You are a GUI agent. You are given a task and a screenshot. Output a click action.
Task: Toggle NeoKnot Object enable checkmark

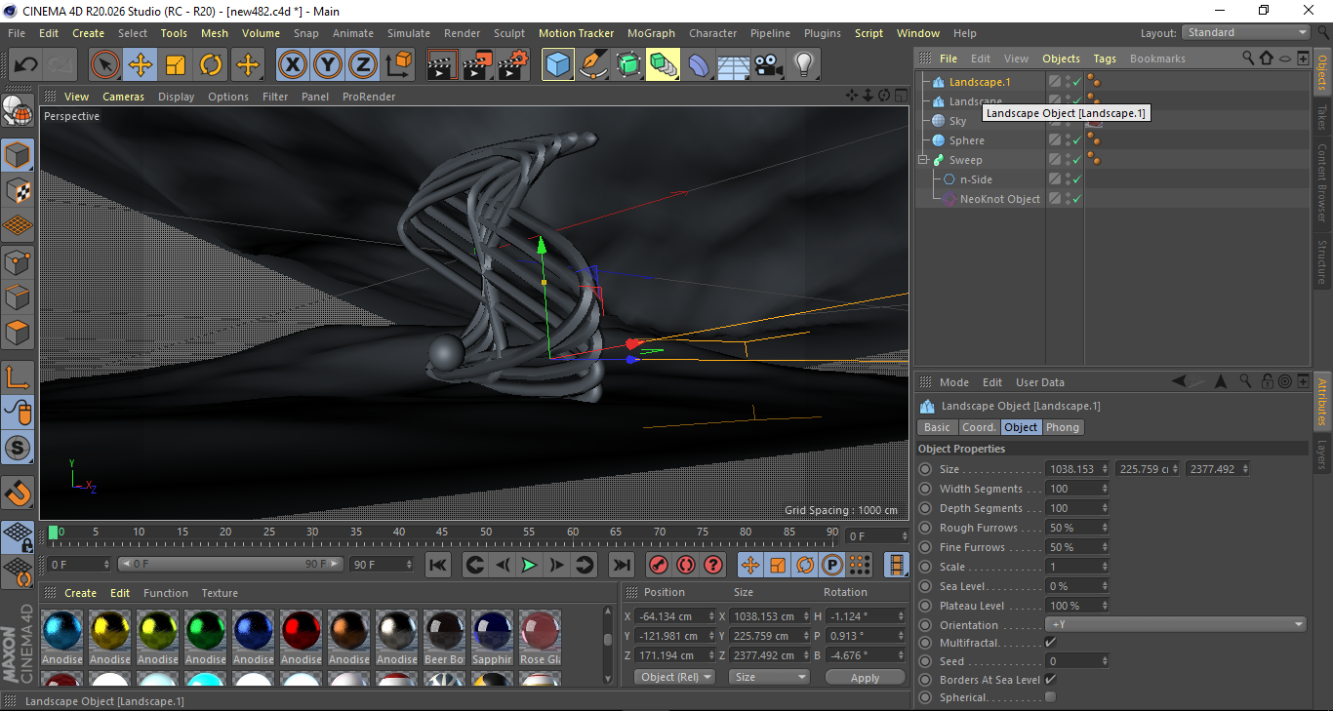pyautogui.click(x=1076, y=199)
